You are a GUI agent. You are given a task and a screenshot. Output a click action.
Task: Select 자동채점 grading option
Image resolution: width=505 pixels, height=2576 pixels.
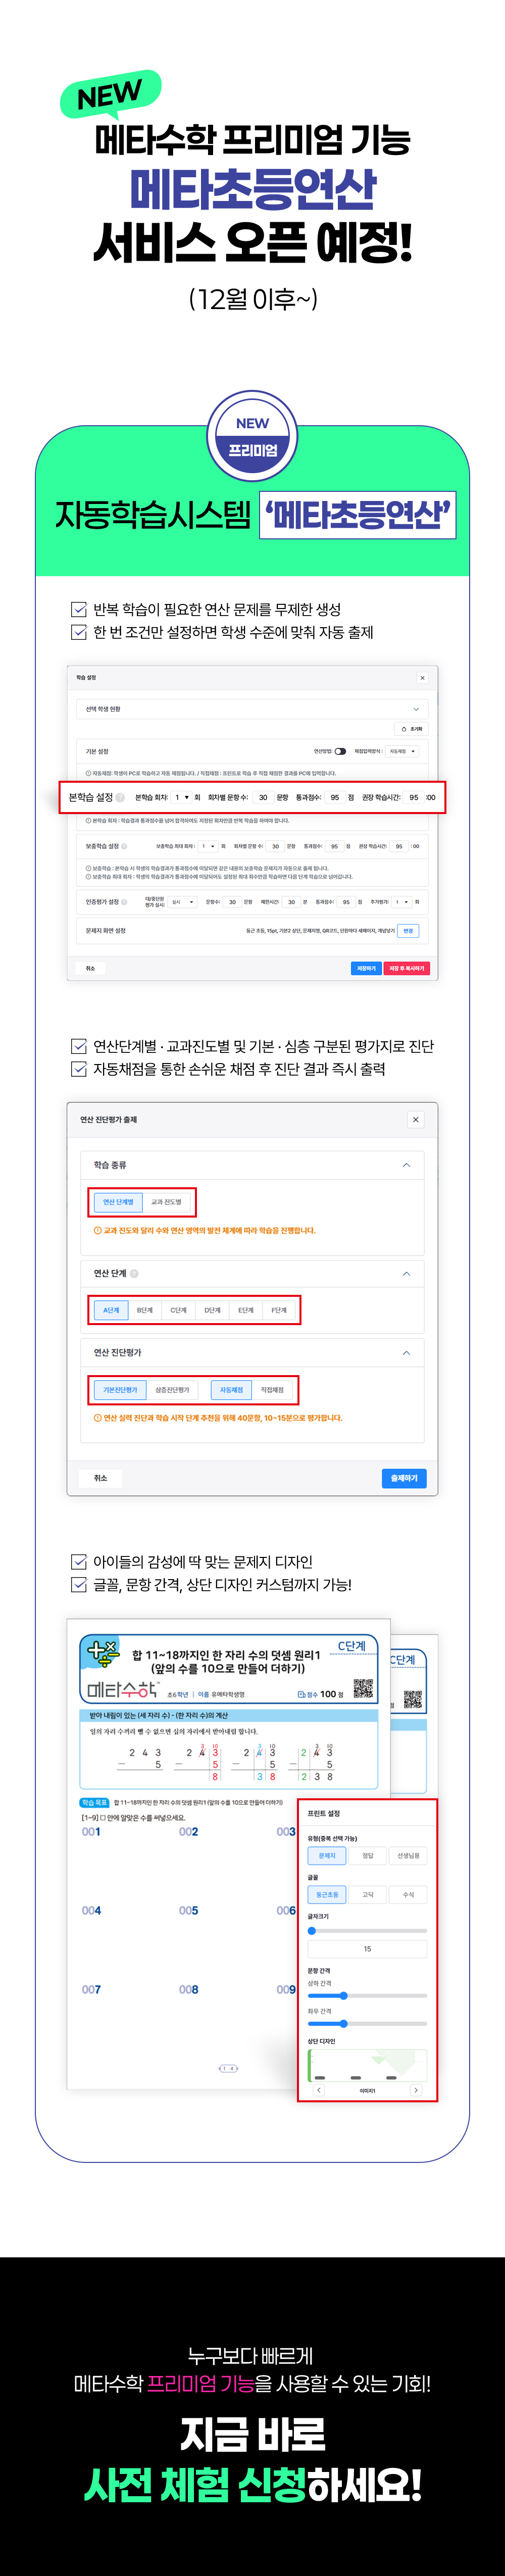tap(231, 1390)
